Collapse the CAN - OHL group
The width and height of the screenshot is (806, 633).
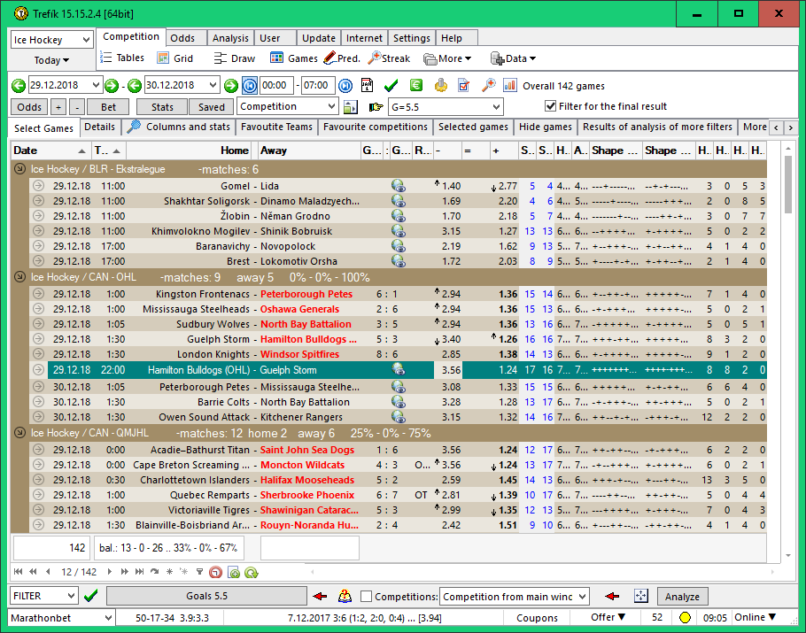pyautogui.click(x=19, y=277)
